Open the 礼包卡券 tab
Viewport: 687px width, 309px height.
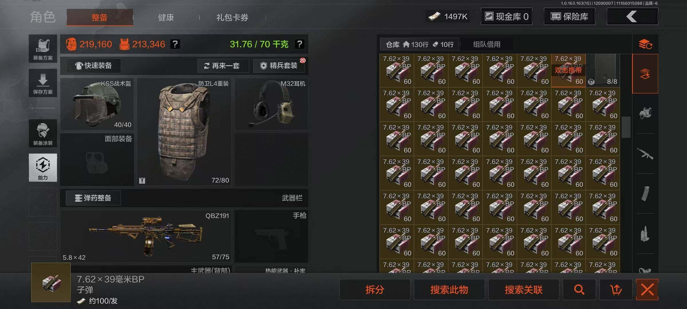click(x=232, y=17)
